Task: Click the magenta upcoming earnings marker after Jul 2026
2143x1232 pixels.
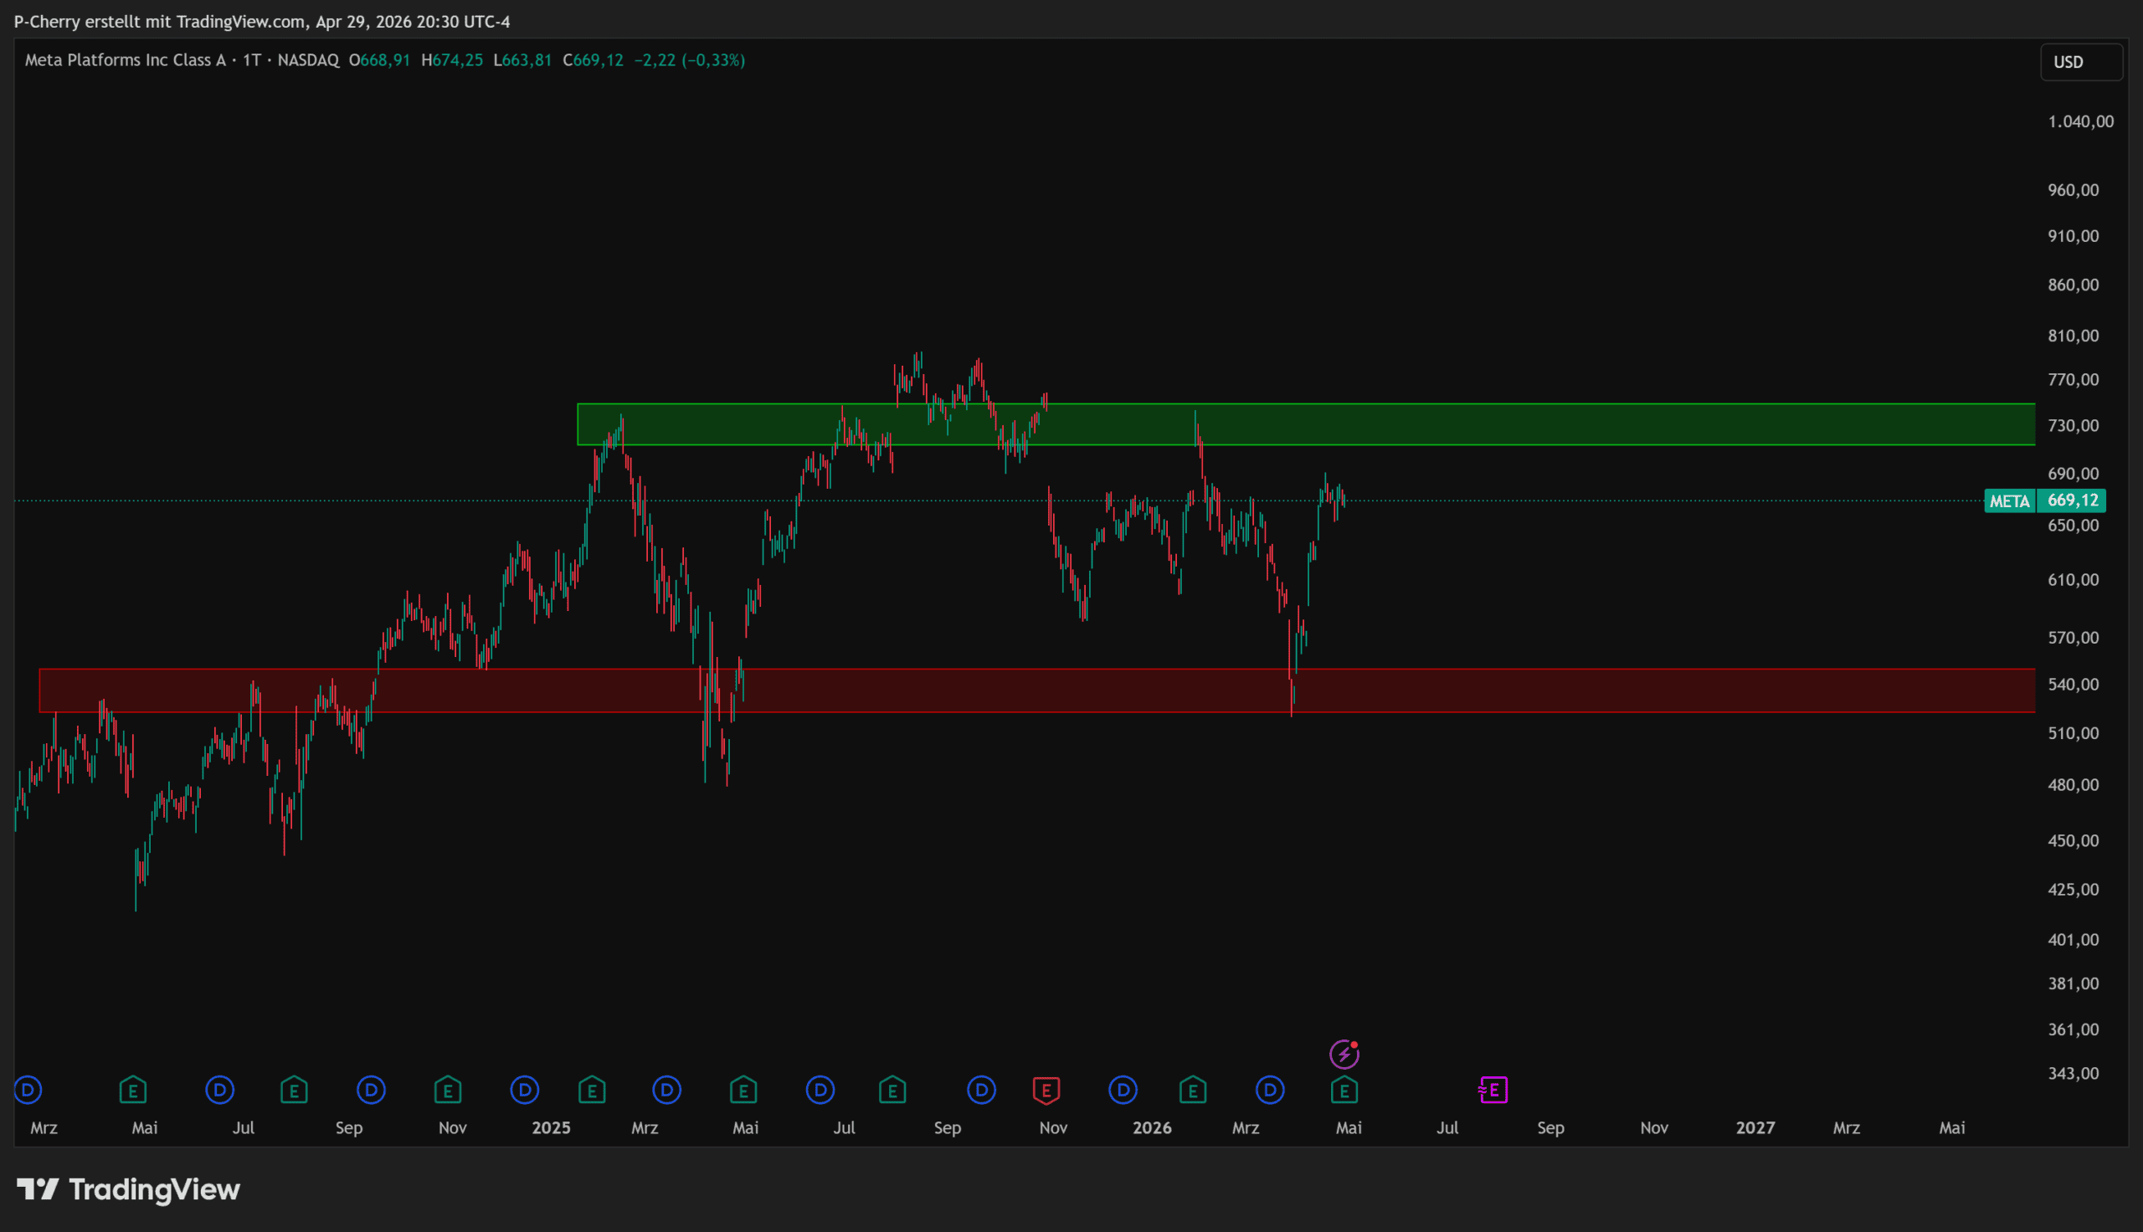Action: [1493, 1090]
